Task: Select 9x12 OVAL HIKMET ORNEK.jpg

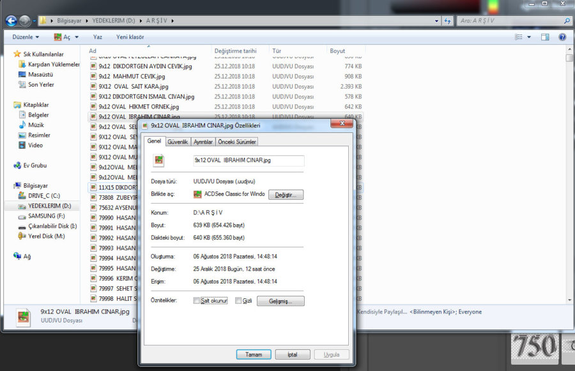Action: coord(226,107)
